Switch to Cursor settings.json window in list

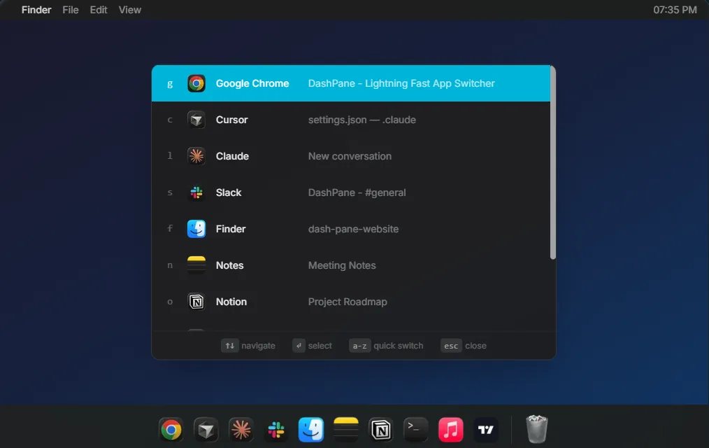pyautogui.click(x=350, y=120)
